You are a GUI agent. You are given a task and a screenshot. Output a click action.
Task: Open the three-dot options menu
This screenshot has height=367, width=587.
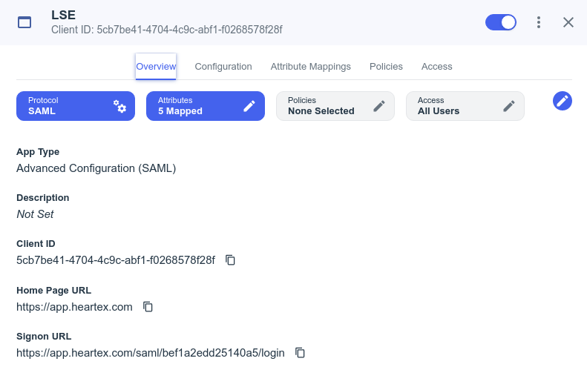pyautogui.click(x=539, y=22)
